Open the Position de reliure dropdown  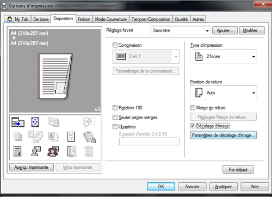click(224, 93)
